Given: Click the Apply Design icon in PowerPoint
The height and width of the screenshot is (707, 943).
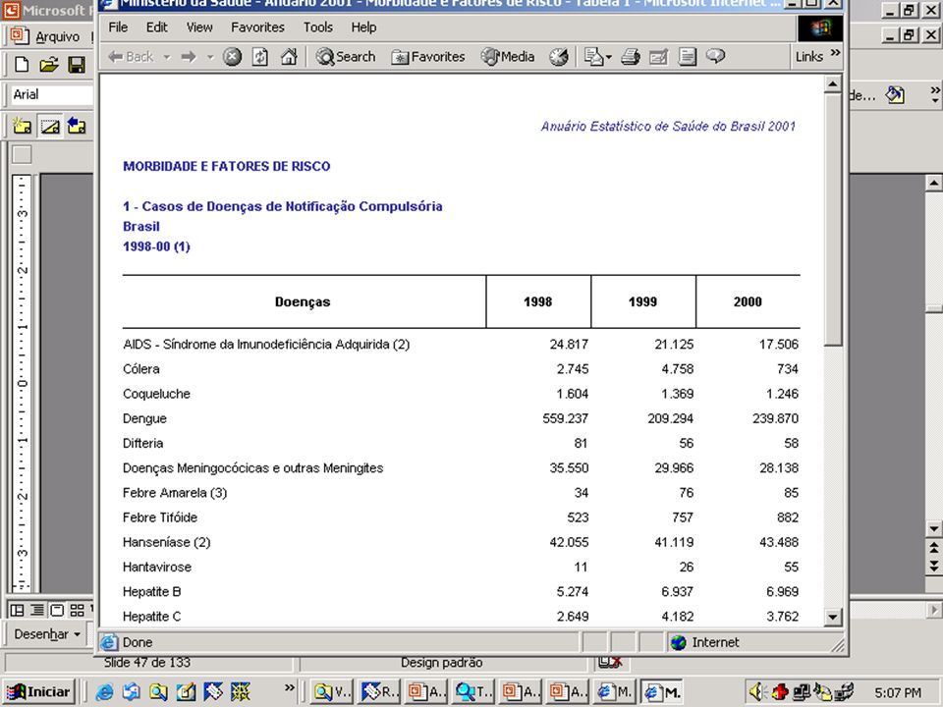Looking at the screenshot, I should pyautogui.click(x=77, y=126).
